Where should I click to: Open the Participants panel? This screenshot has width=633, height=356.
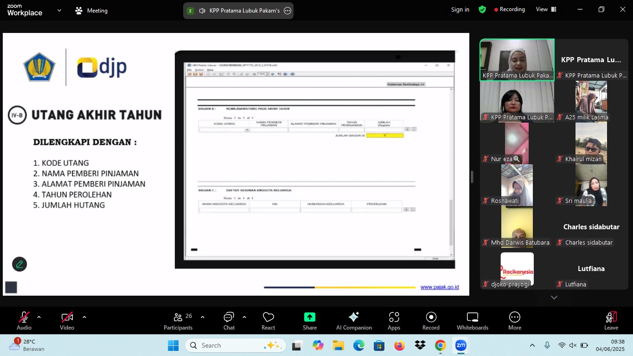[178, 321]
